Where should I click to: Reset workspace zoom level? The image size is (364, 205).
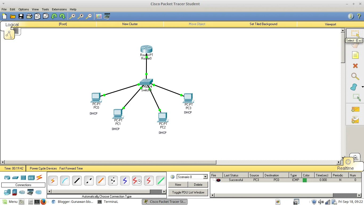(x=80, y=16)
